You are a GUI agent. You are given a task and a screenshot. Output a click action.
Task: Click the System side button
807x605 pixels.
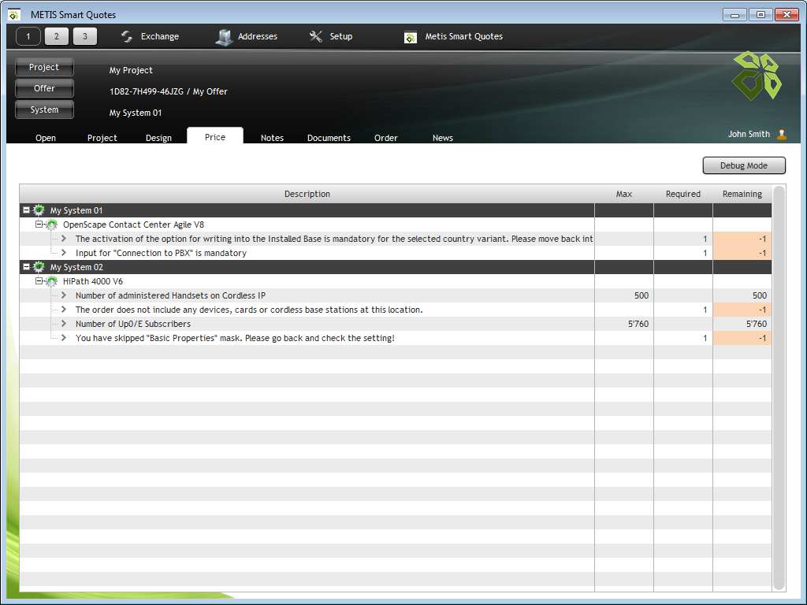44,109
